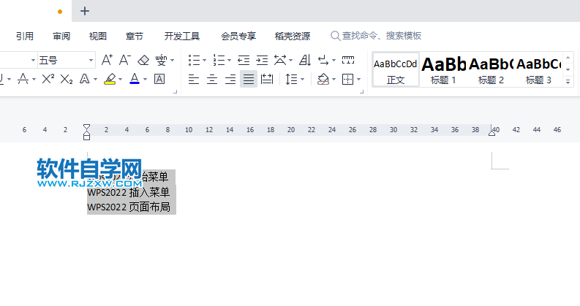This screenshot has width=580, height=306.
Task: Switch to the 视图 tab
Action: point(98,36)
